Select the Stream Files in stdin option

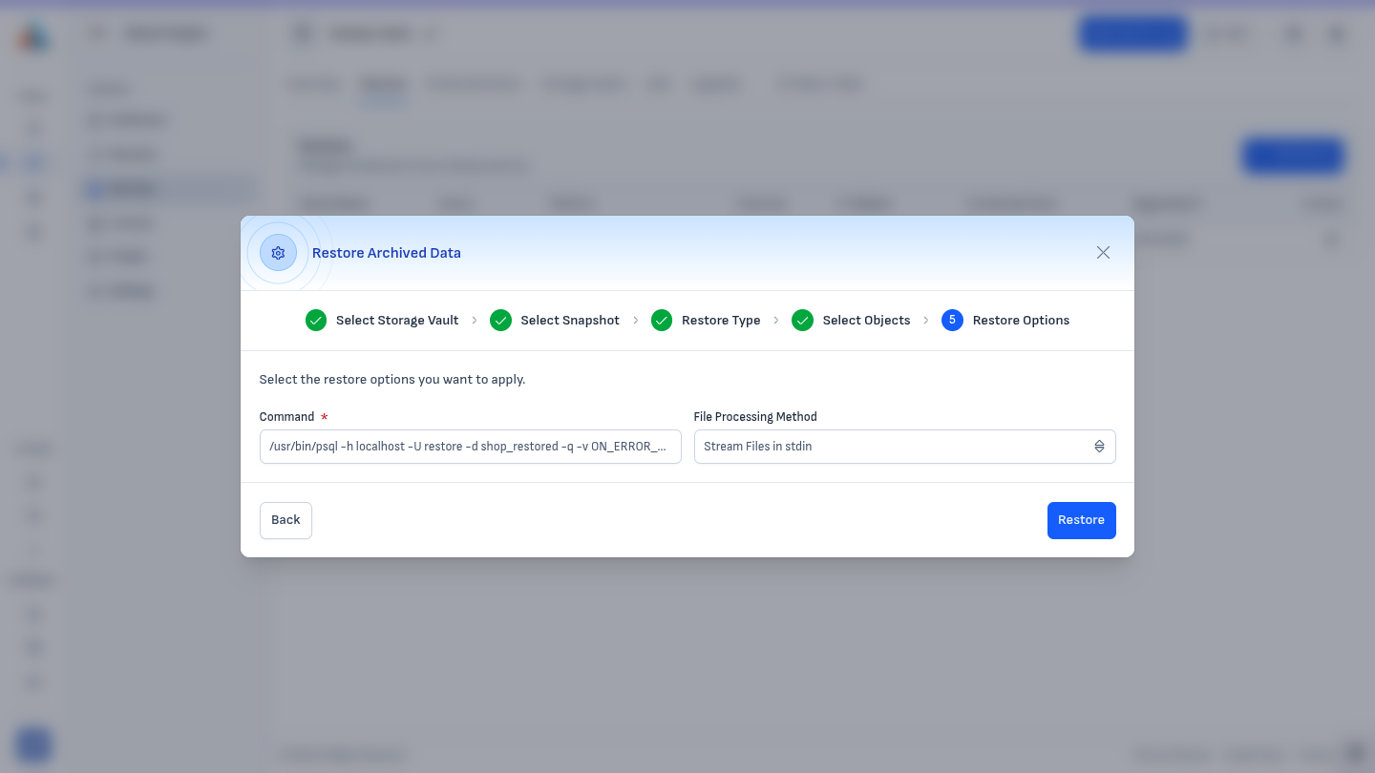758,447
